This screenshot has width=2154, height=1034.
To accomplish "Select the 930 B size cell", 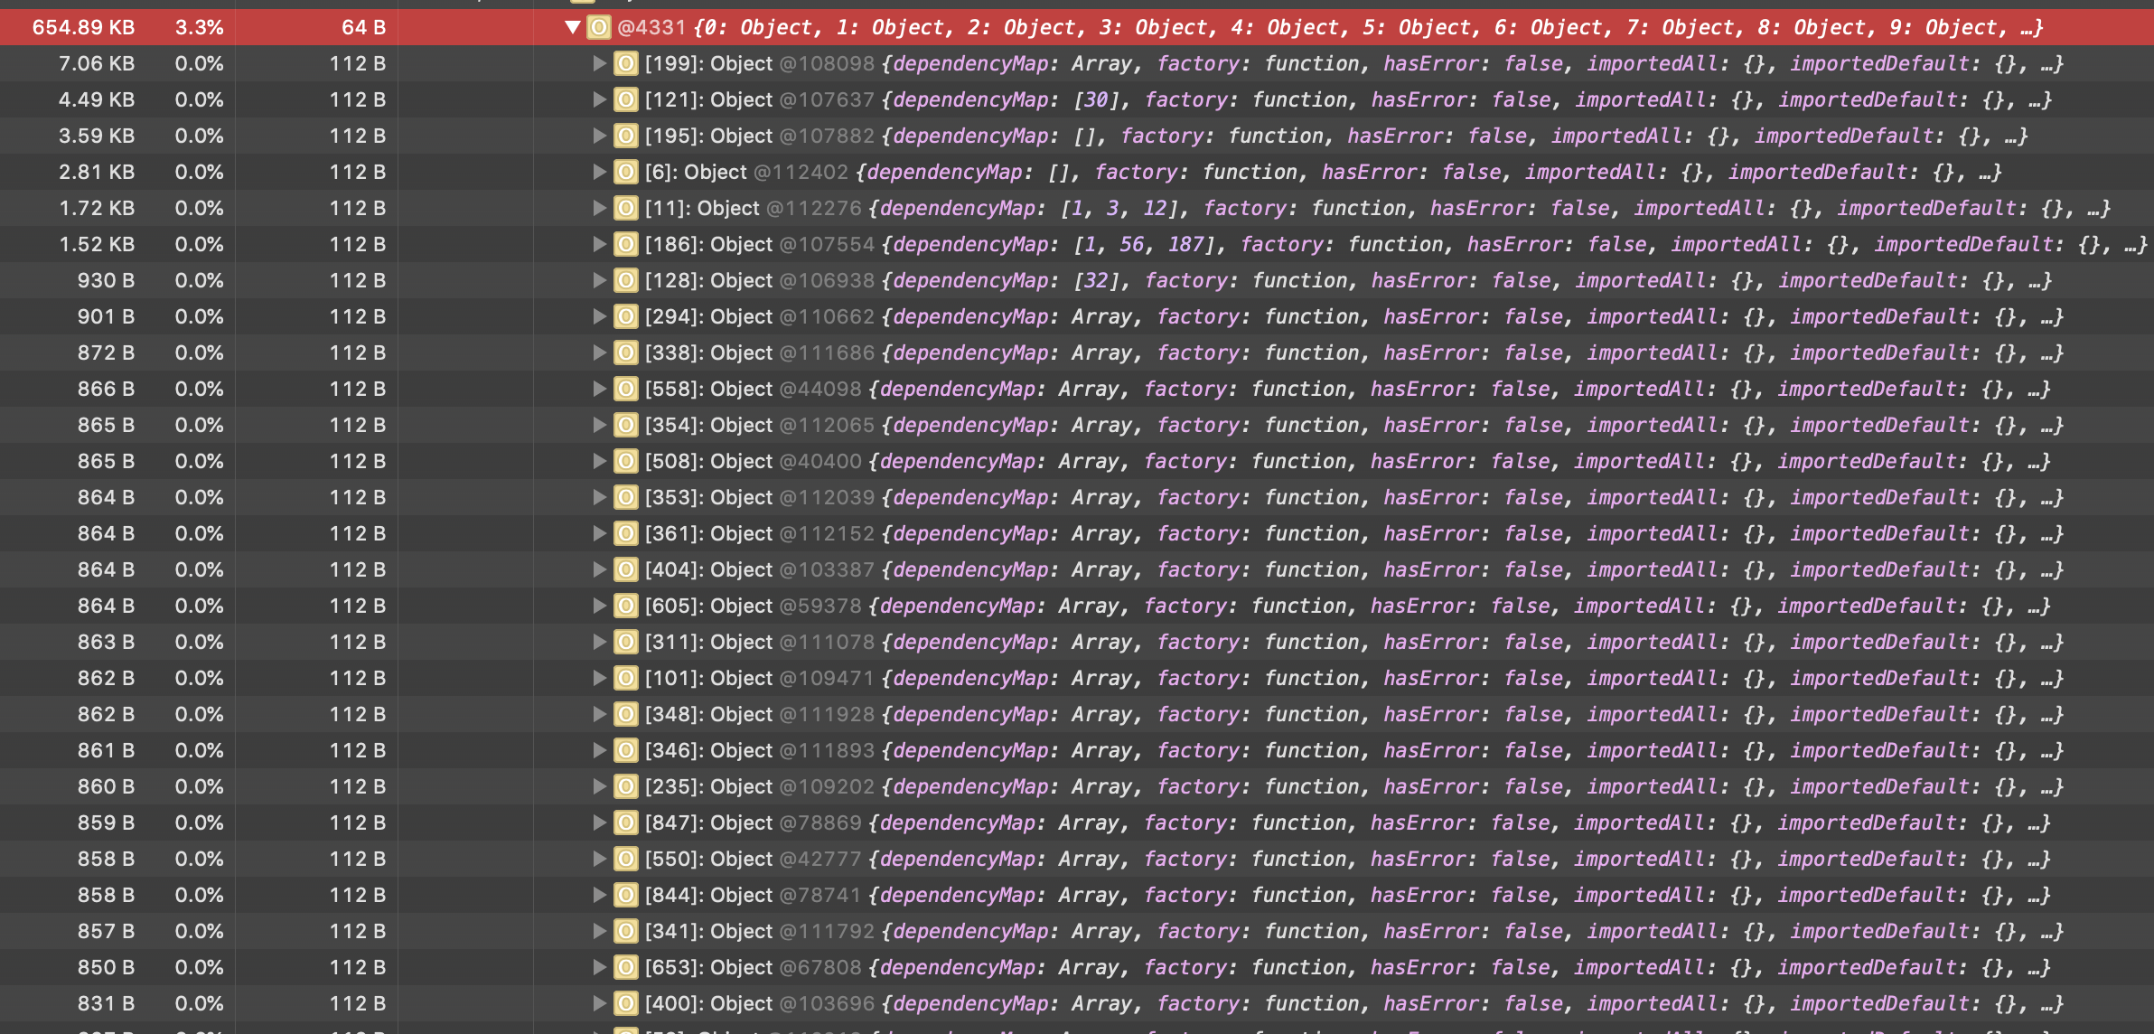I will [106, 280].
